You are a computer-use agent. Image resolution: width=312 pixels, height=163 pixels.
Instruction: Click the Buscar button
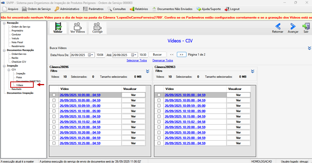pyautogui.click(x=157, y=54)
